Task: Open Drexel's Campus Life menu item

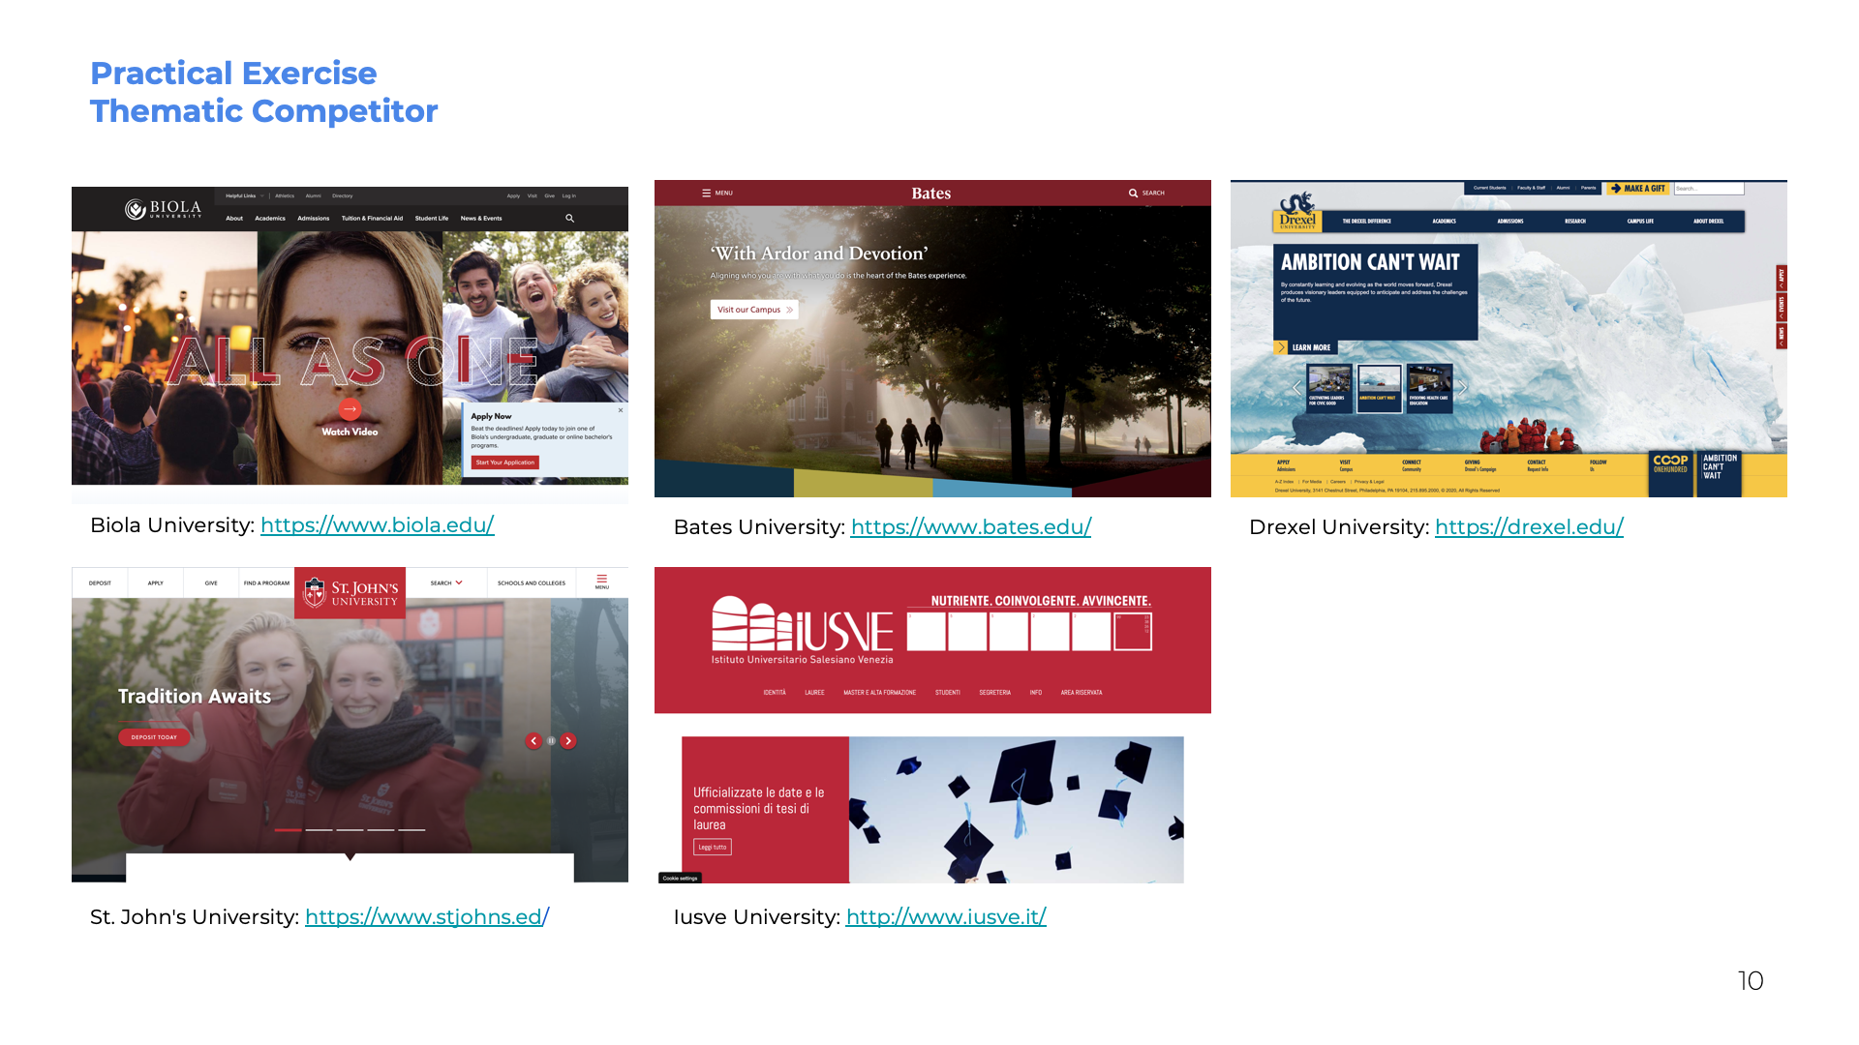Action: (x=1640, y=222)
